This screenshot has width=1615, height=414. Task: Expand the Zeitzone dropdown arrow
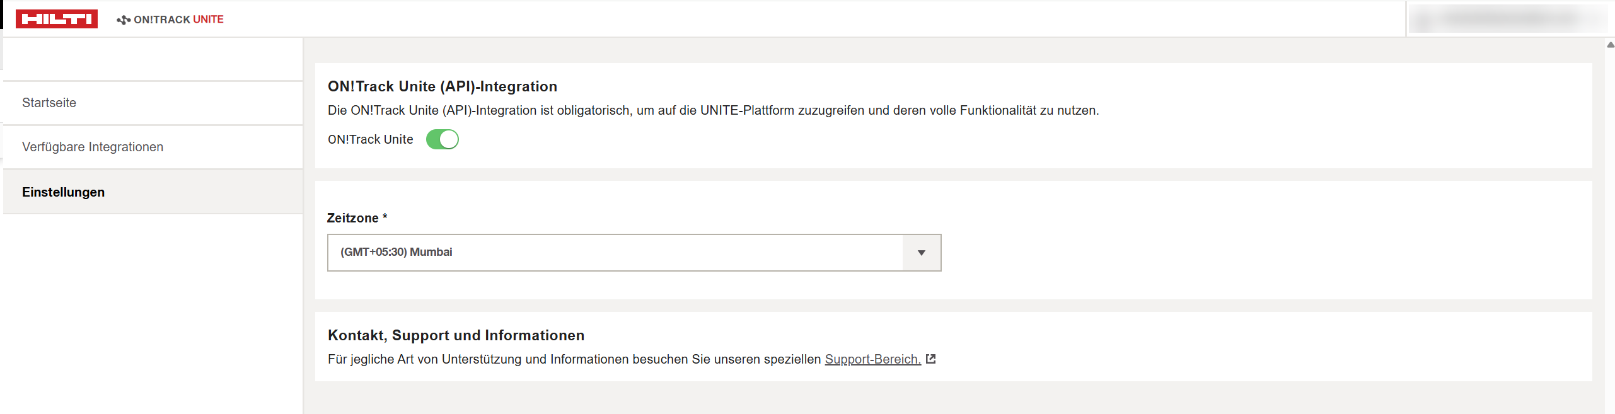pyautogui.click(x=921, y=253)
